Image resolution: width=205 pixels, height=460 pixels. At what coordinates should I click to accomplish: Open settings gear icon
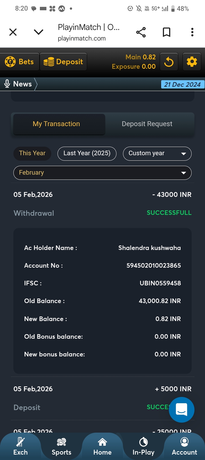(x=192, y=62)
